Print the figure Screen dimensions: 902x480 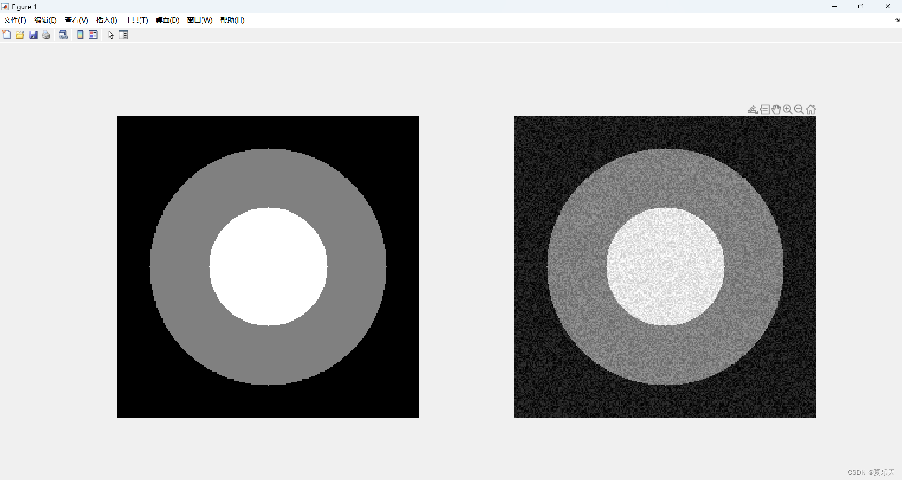tap(46, 34)
